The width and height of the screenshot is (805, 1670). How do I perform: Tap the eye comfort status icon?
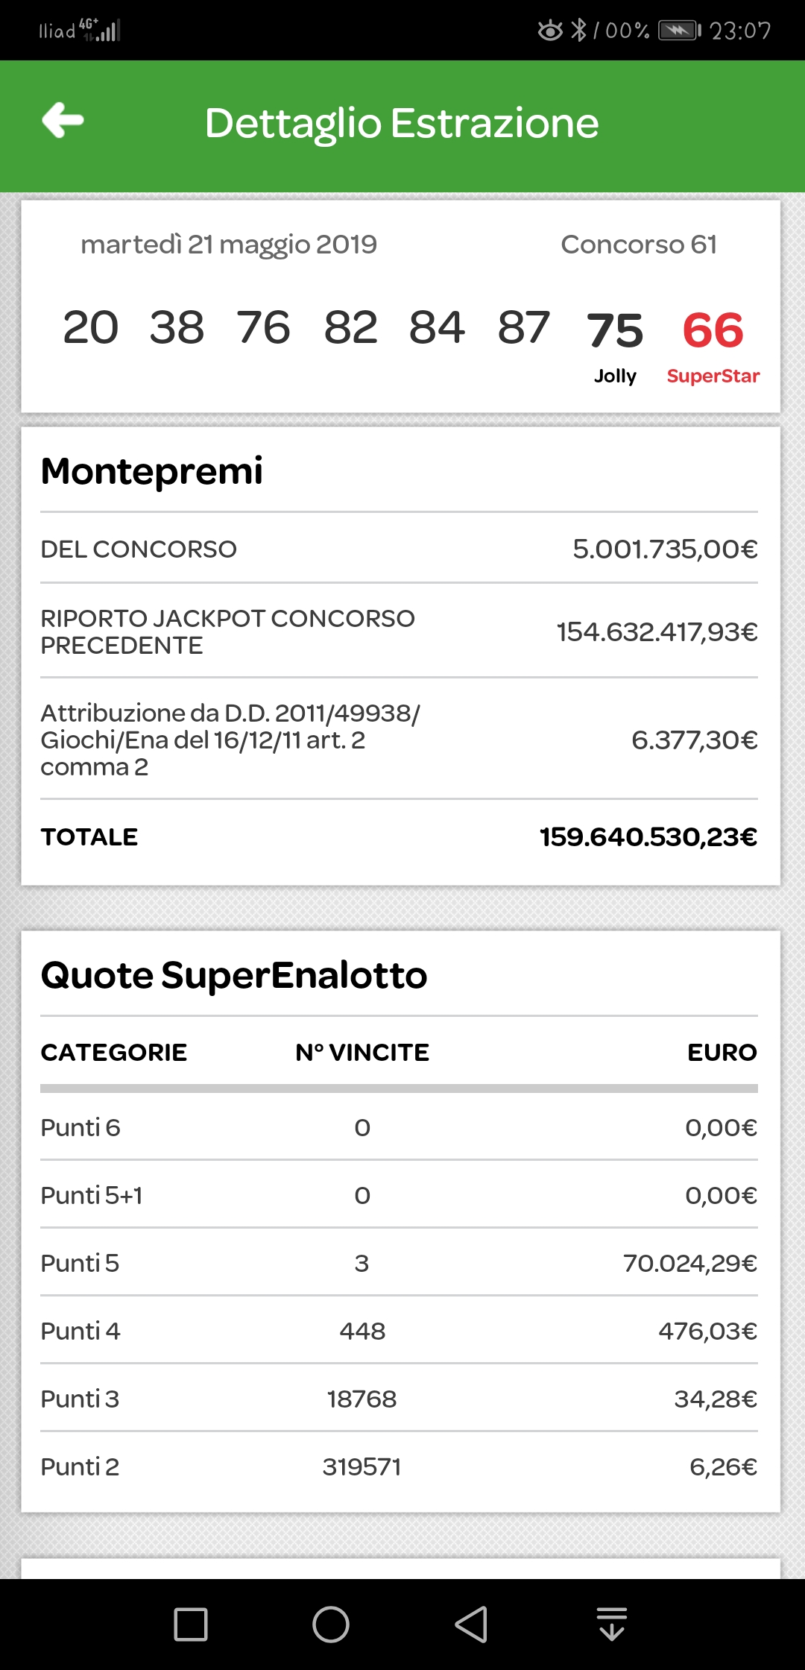tap(550, 31)
